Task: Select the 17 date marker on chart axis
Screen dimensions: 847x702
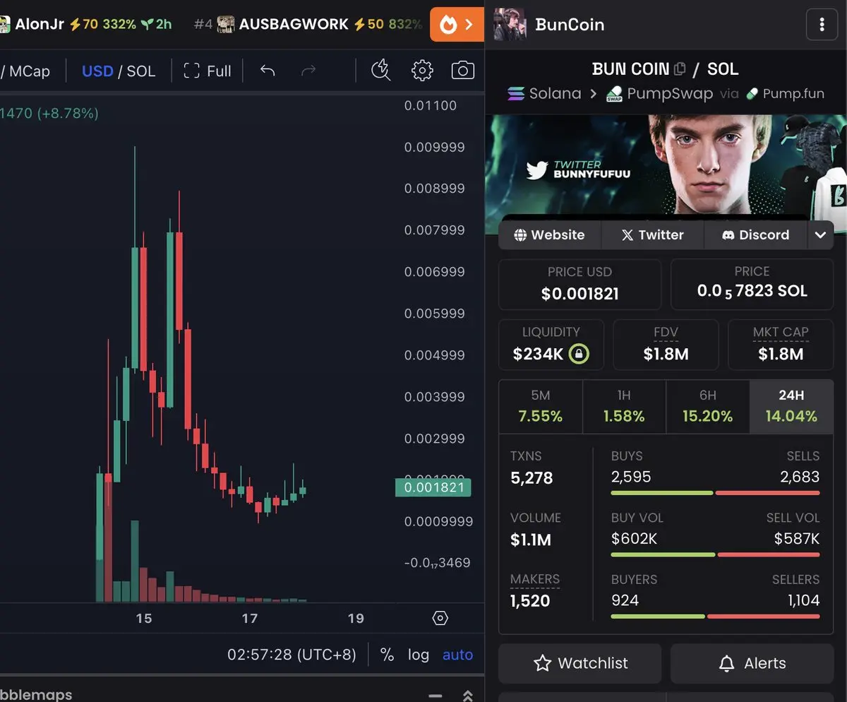Action: (250, 619)
